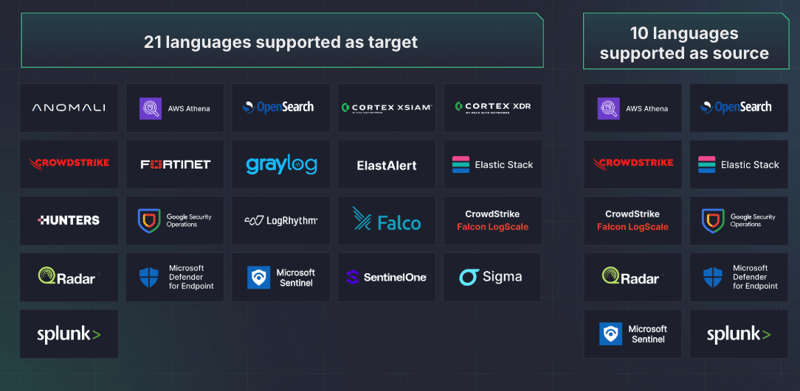Open the Splunk tile under target languages
Screen dimensions: 800x391
pyautogui.click(x=69, y=334)
